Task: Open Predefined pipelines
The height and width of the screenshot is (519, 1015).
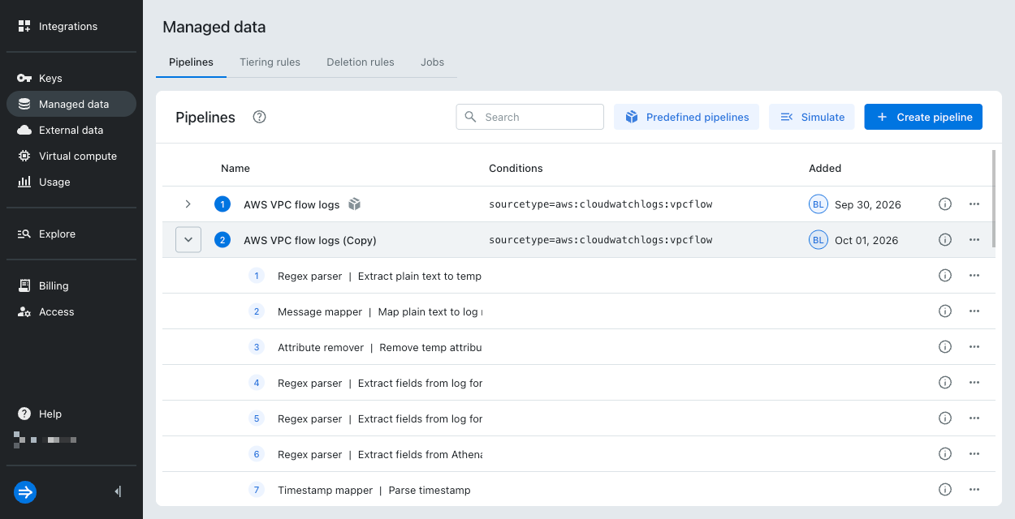Action: (x=687, y=117)
